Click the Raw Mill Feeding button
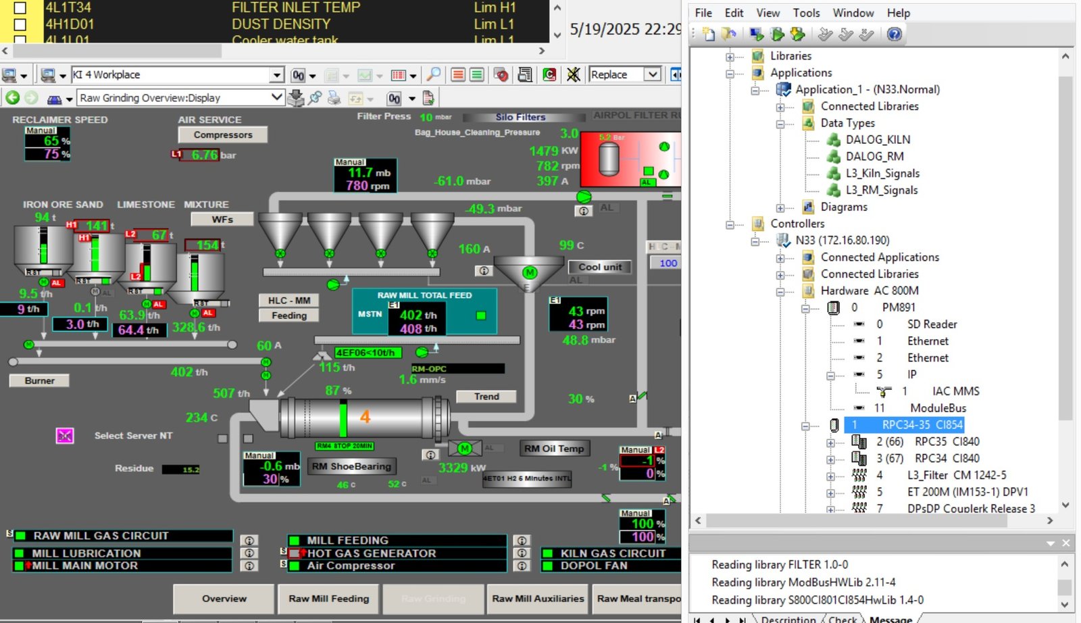The image size is (1081, 623). click(x=329, y=599)
